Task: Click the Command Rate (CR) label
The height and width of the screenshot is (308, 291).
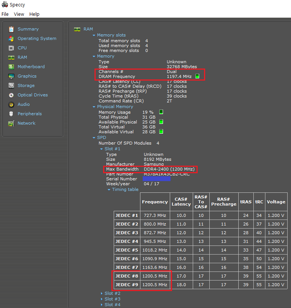Action: 121,101
